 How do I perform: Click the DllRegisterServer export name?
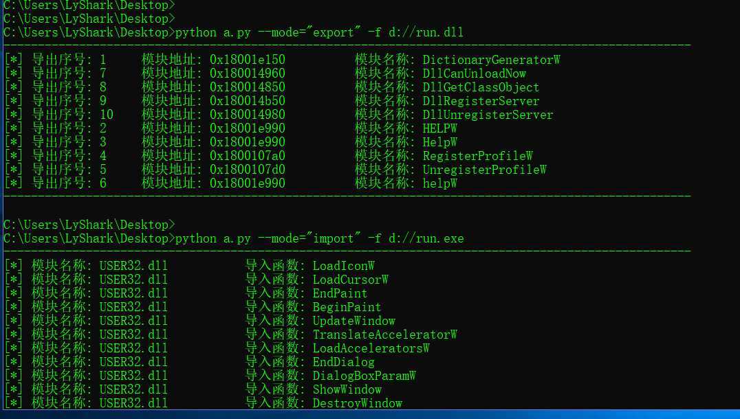[481, 101]
